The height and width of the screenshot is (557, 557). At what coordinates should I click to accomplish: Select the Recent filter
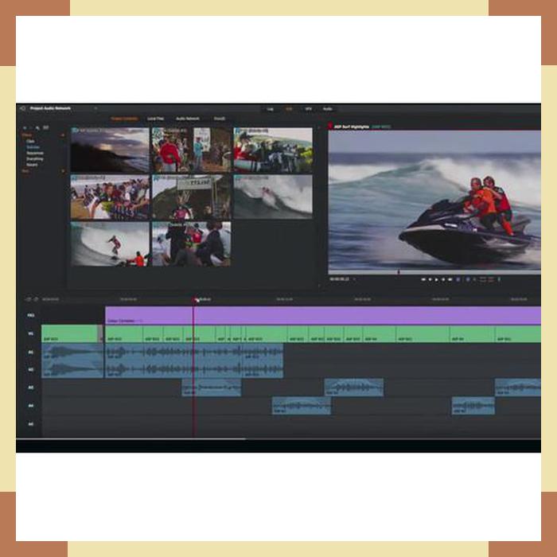coord(32,165)
